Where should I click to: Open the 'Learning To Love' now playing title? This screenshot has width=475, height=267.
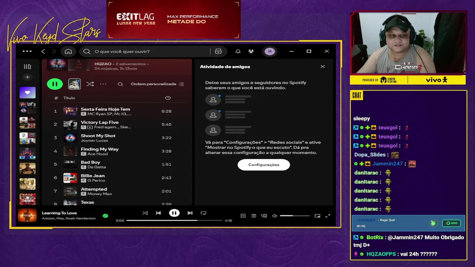click(x=59, y=213)
